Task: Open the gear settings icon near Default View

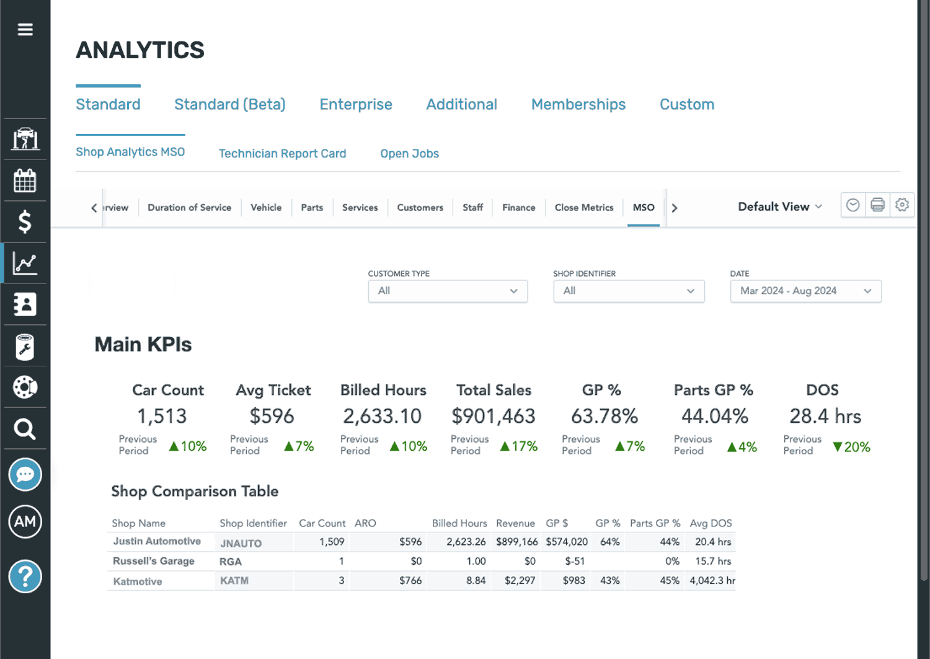Action: (x=902, y=205)
